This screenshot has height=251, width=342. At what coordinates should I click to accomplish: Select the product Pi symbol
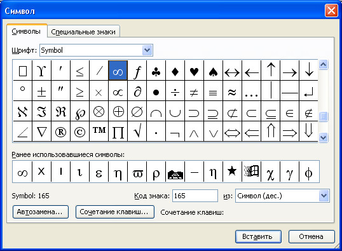click(x=118, y=132)
